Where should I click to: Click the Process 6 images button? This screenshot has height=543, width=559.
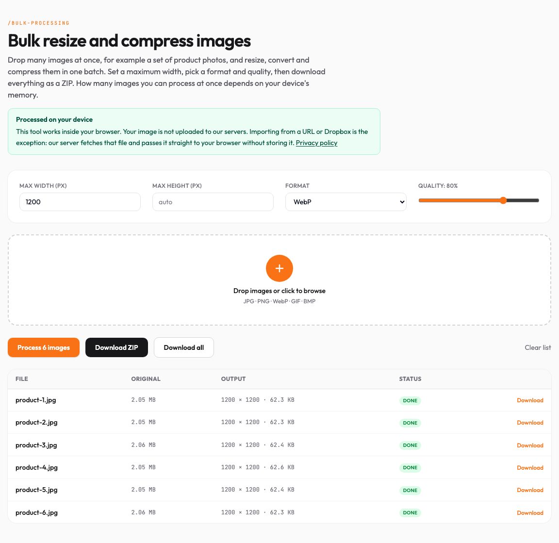click(x=44, y=347)
